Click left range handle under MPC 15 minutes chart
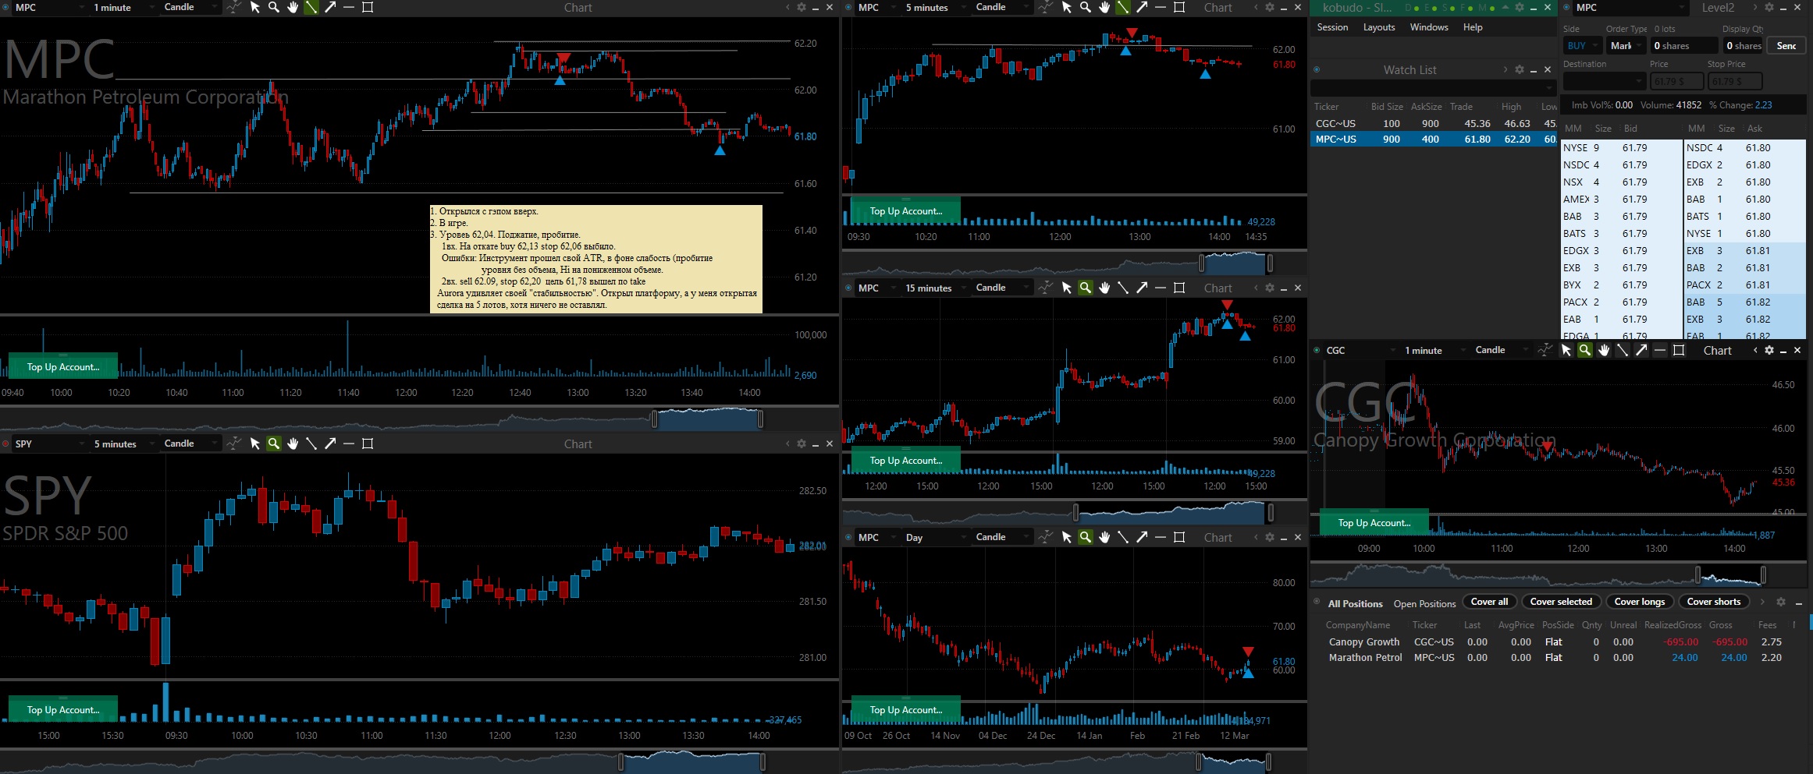The width and height of the screenshot is (1813, 774). pyautogui.click(x=1076, y=513)
